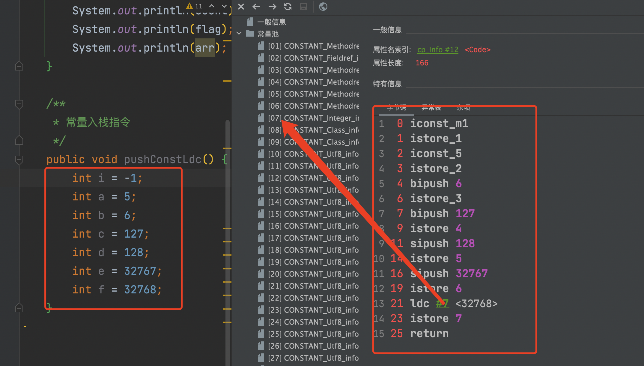Image resolution: width=644 pixels, height=366 pixels.
Task: Select [20] CONSTANT_Utf8_info entry
Action: coord(308,274)
